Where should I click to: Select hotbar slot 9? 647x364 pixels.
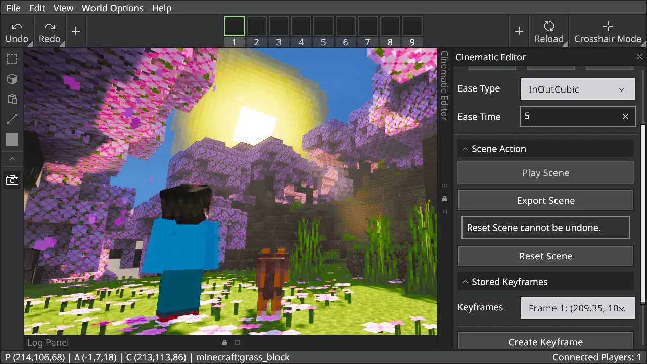[412, 27]
